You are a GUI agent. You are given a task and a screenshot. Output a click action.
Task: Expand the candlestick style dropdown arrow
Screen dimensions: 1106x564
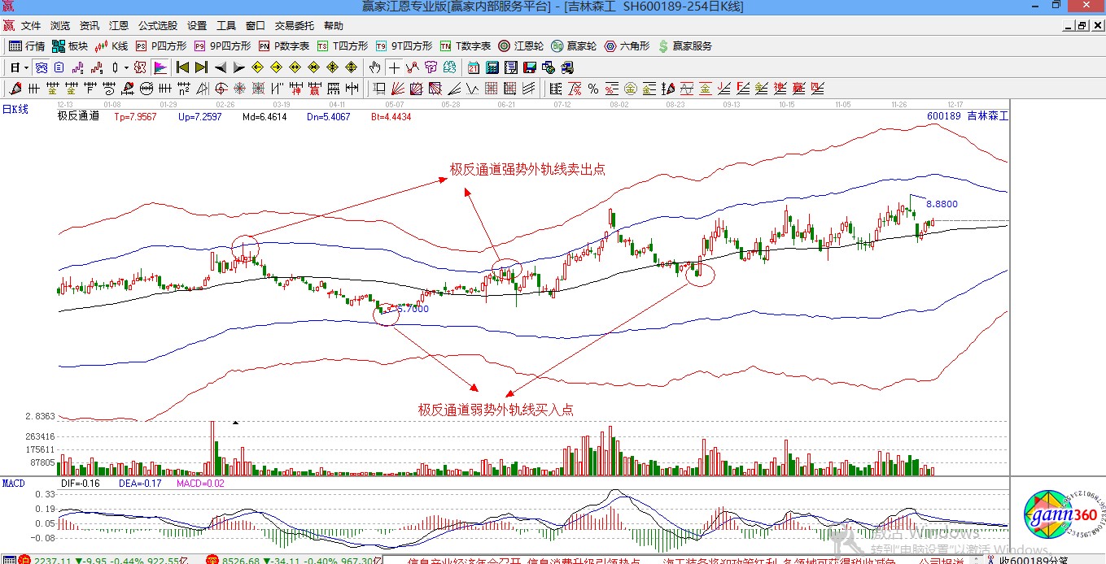[x=126, y=67]
